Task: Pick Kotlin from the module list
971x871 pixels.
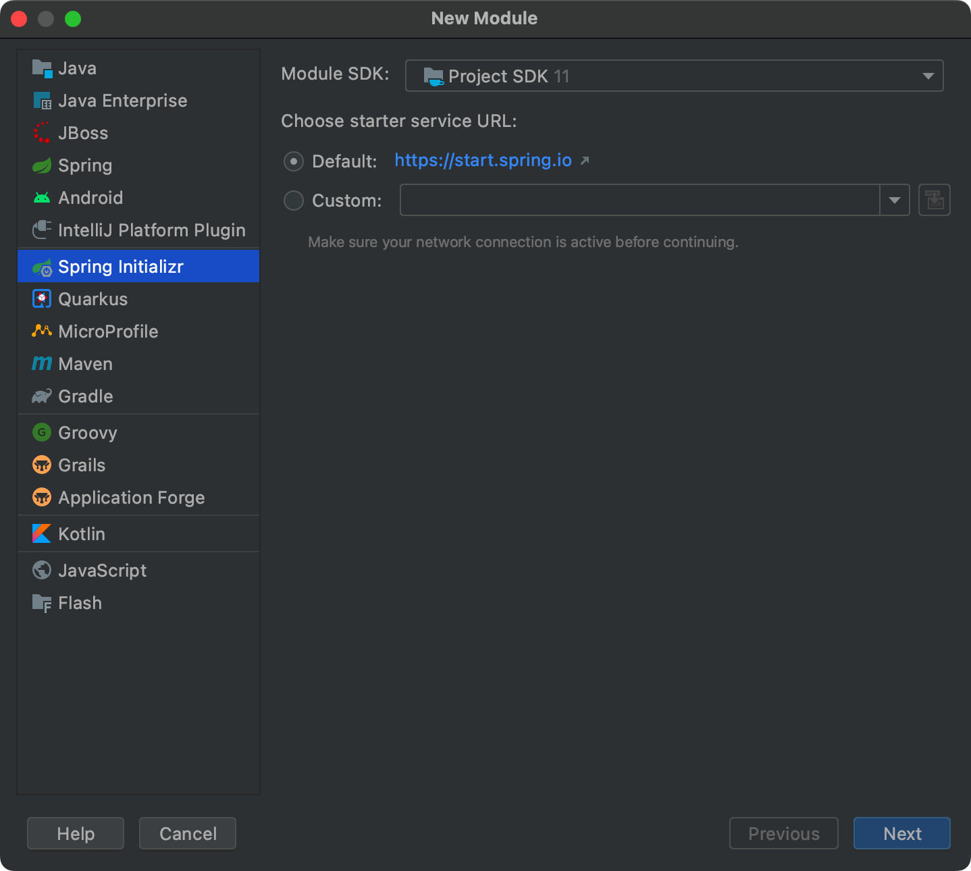Action: pyautogui.click(x=138, y=534)
